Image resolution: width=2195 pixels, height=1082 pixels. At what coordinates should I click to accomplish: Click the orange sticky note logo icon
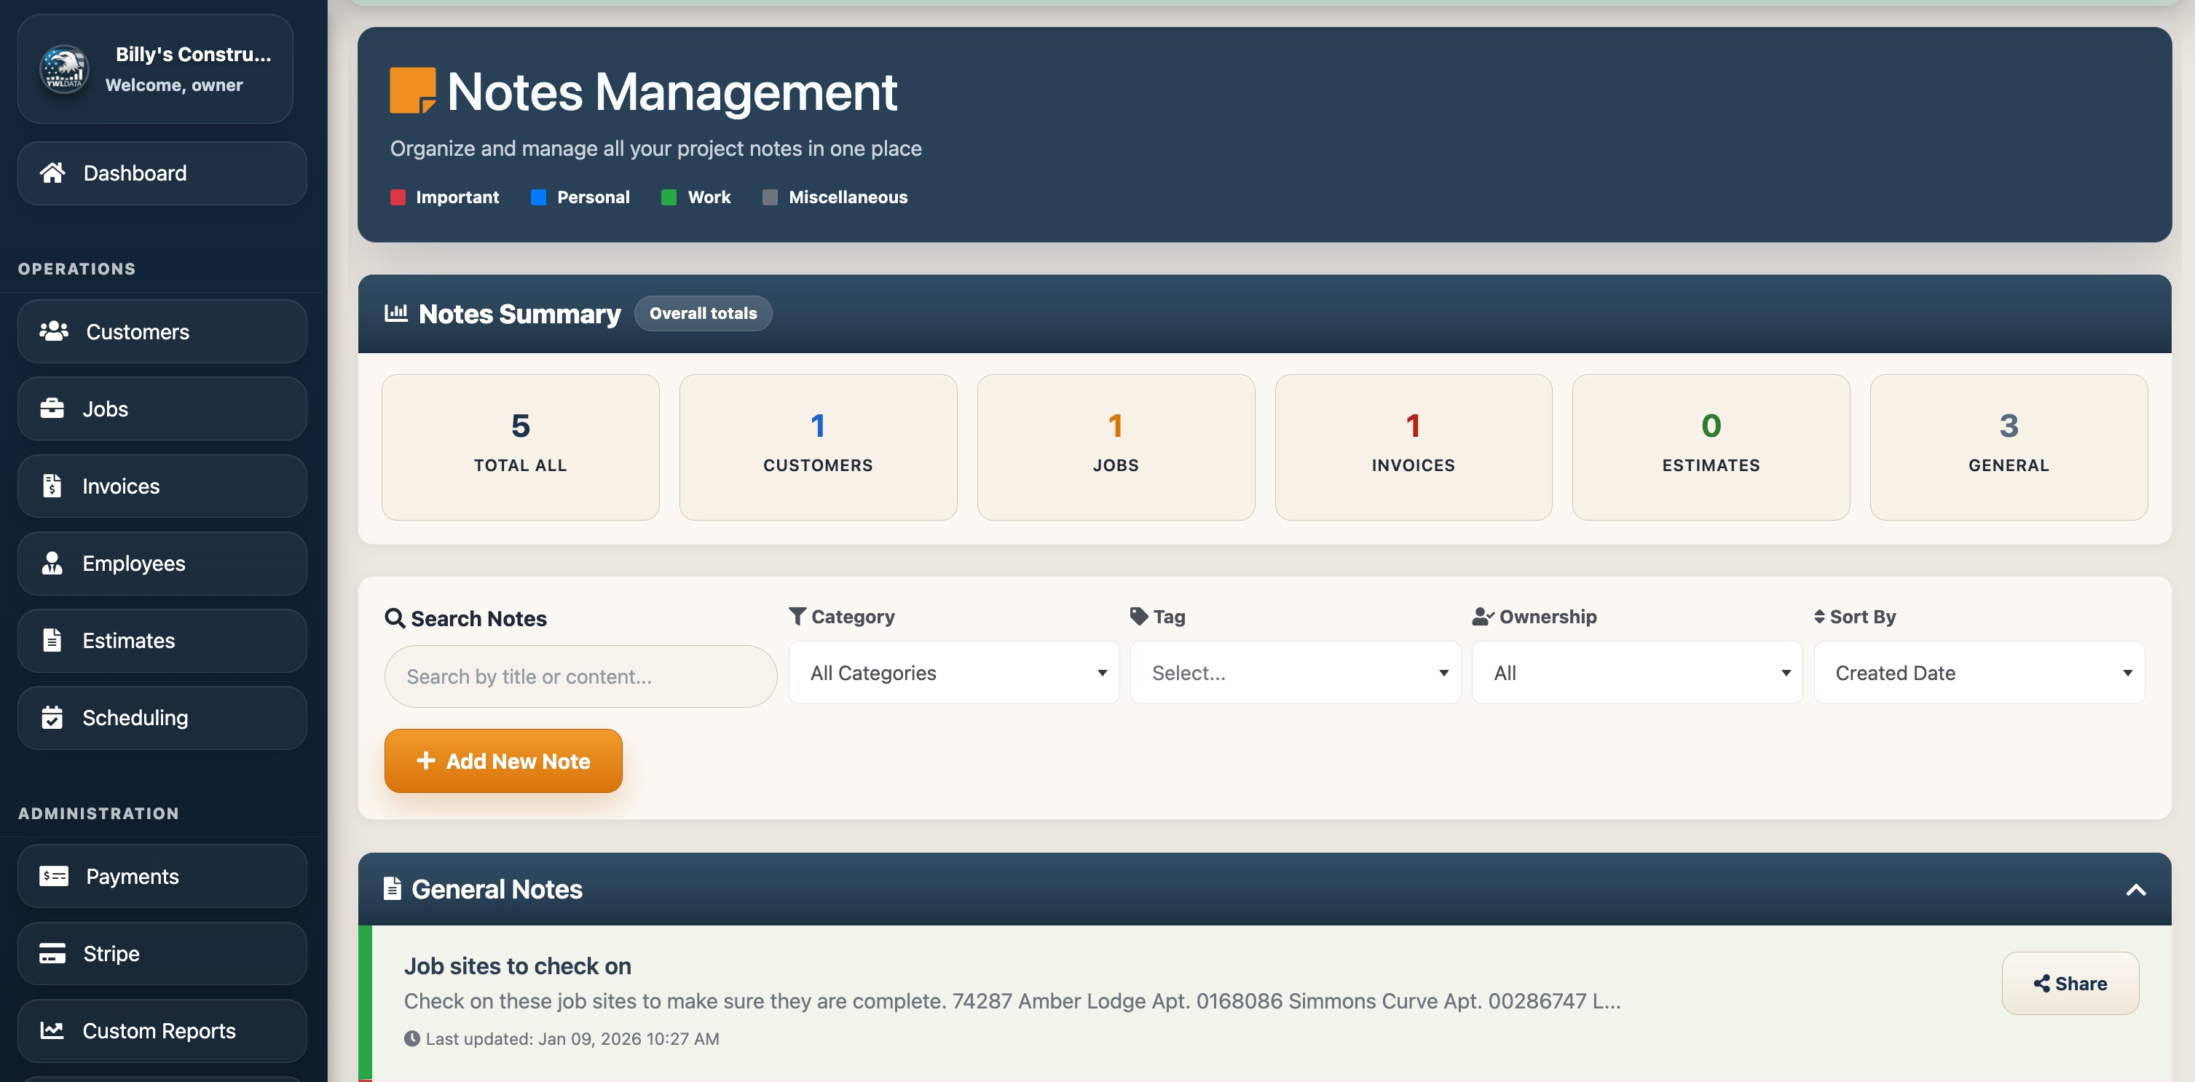[x=412, y=91]
